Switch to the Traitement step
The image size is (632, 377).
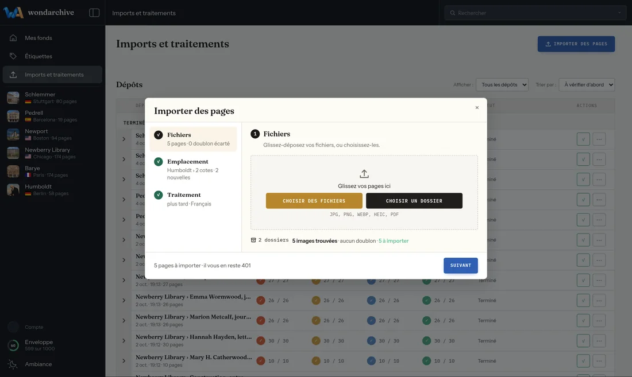pos(193,199)
